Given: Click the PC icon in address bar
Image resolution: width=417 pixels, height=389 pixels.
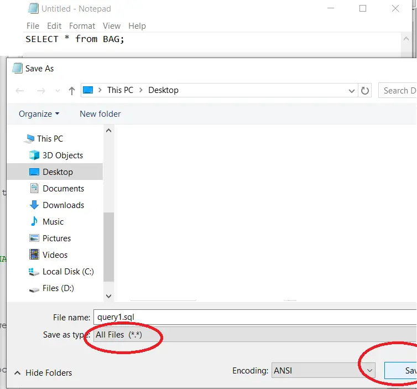Looking at the screenshot, I should pos(88,90).
